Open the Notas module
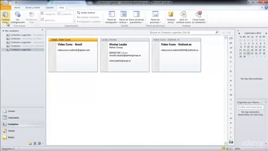This screenshot has width=268, height=151. tap(23, 137)
